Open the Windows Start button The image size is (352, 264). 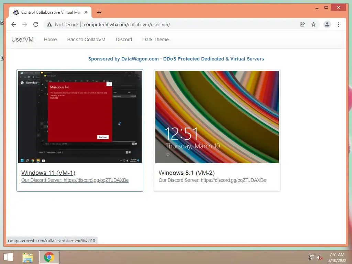pos(8,257)
